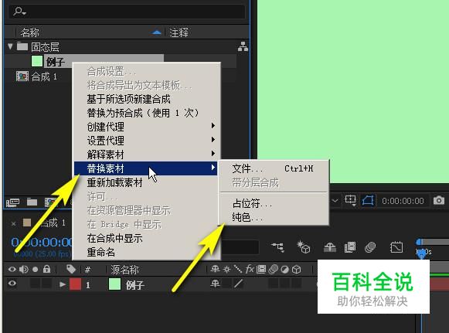Sort by the 名称 column header
Image resolution: width=449 pixels, height=333 pixels.
point(30,32)
